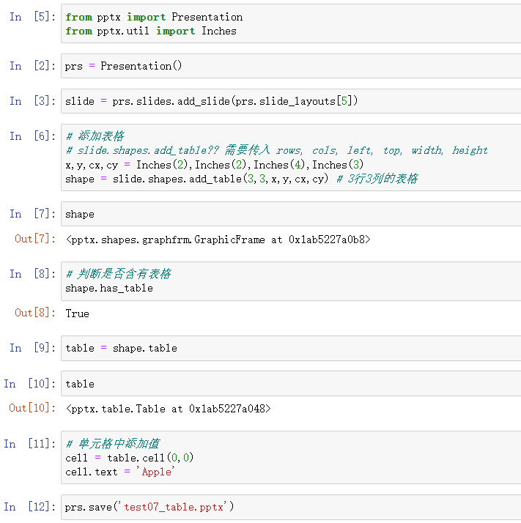
Task: Click the add_slide code cell In [3]
Action: pyautogui.click(x=291, y=101)
